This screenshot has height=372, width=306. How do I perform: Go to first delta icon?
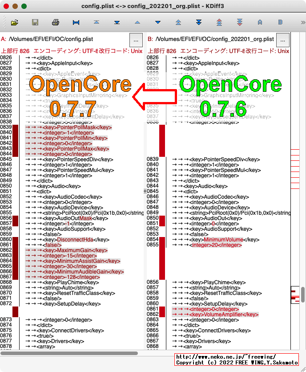coord(97,22)
